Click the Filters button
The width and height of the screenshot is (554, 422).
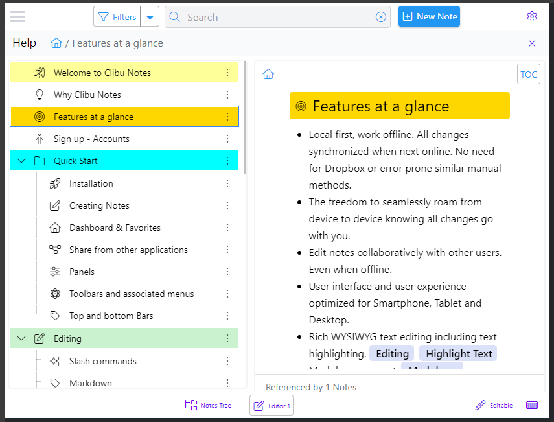(x=117, y=17)
